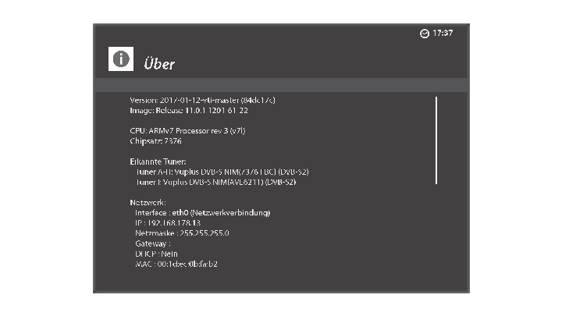Click the 17:37 time display
The height and width of the screenshot is (316, 562).
coord(443,33)
